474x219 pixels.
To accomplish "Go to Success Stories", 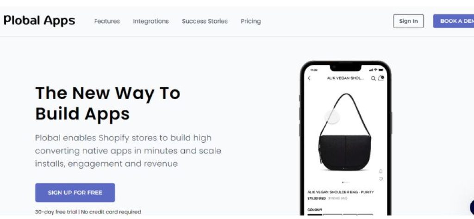I will coord(205,21).
